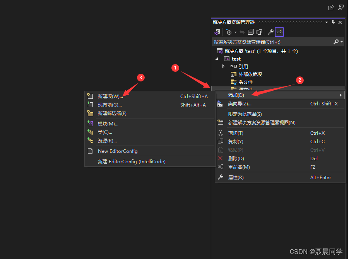Click the share icon at top right

click(331, 7)
